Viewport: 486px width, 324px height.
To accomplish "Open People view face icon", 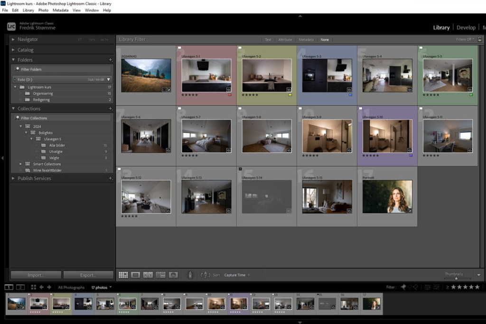I will [x=173, y=275].
